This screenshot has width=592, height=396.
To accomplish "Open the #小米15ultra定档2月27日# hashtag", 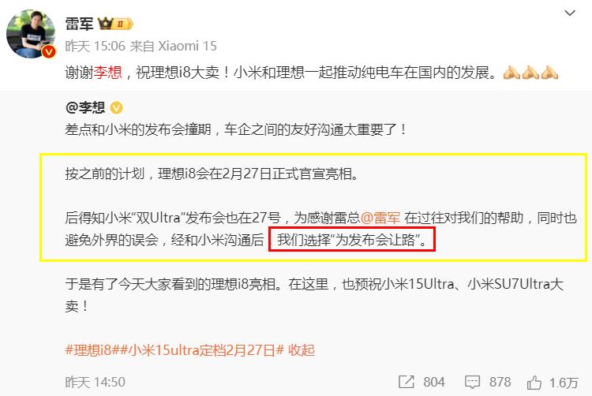I will tap(202, 350).
